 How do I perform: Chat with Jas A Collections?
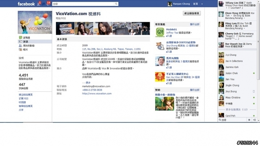coord(237,61)
